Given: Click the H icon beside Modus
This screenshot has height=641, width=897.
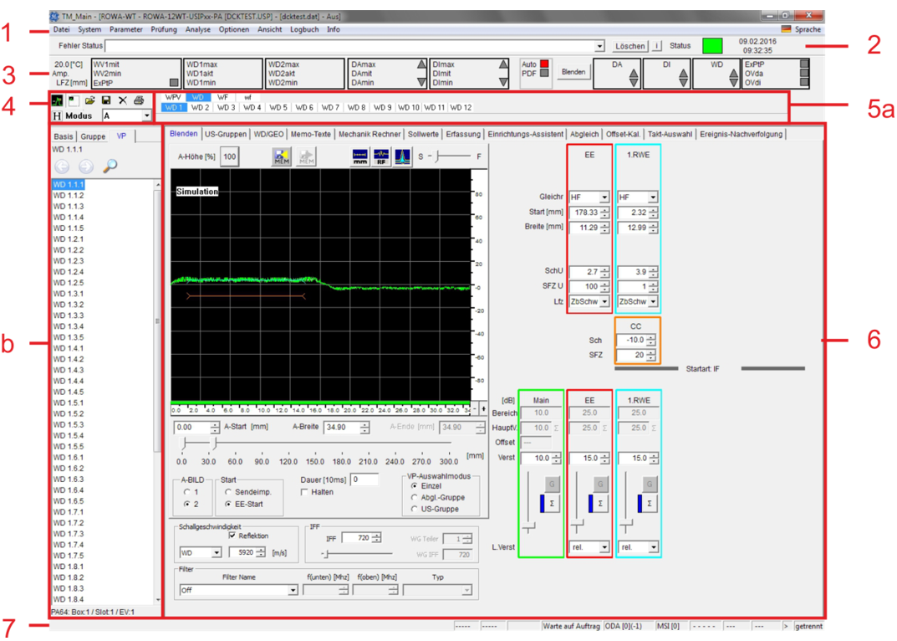Looking at the screenshot, I should point(57,115).
